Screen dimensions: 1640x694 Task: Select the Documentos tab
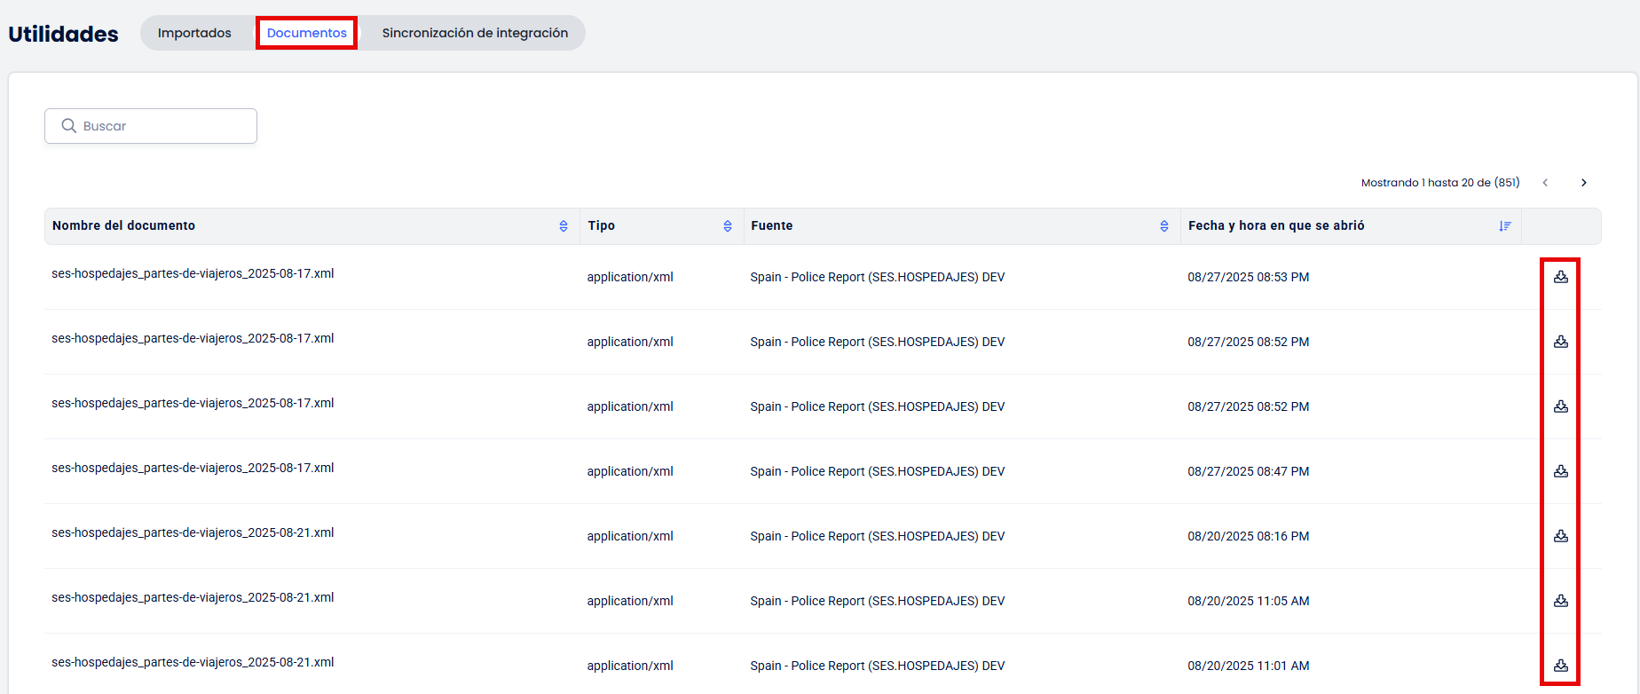pyautogui.click(x=307, y=33)
